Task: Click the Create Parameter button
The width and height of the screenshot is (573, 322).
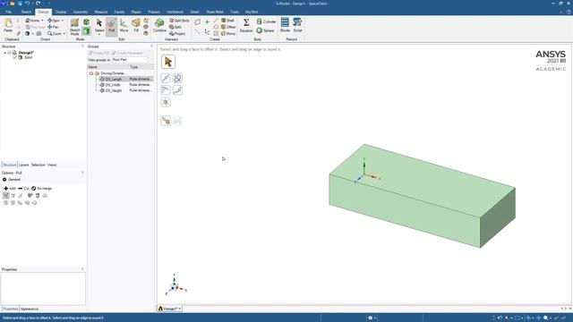Action: click(x=127, y=53)
